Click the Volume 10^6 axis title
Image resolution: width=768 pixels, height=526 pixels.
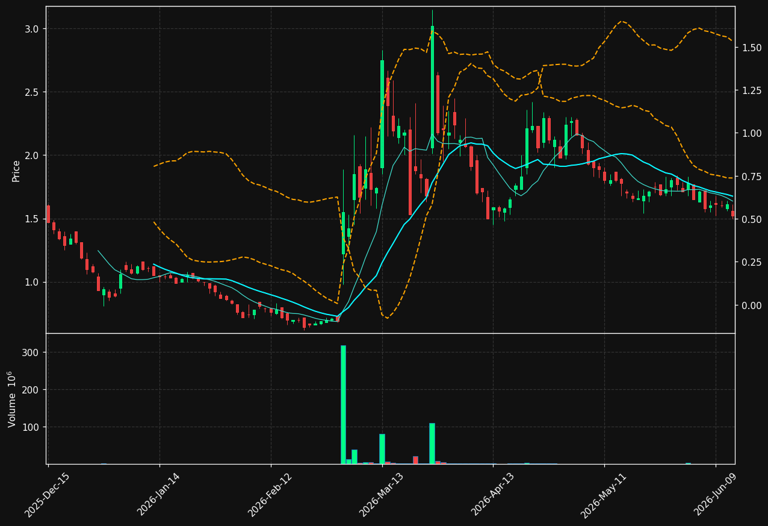pos(12,399)
